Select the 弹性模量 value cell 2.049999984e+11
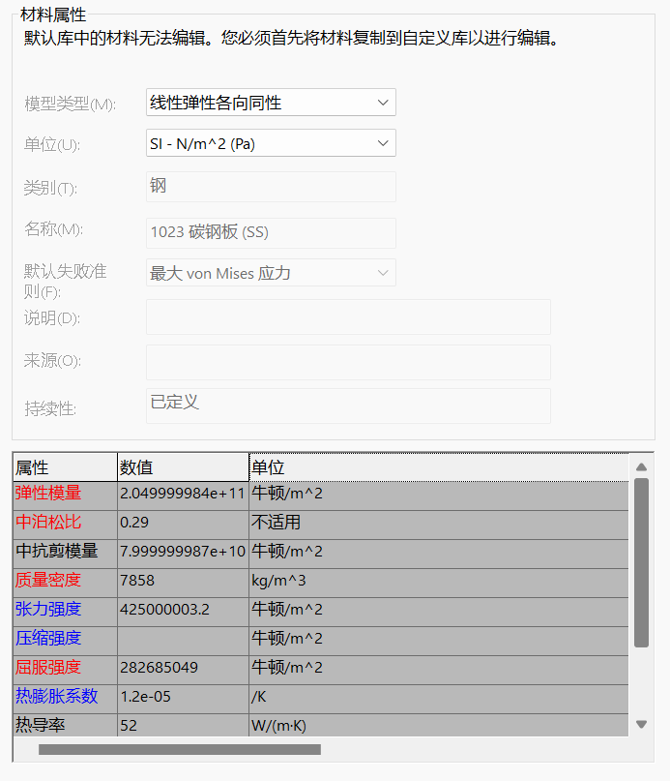Image resolution: width=670 pixels, height=781 pixels. pos(183,494)
